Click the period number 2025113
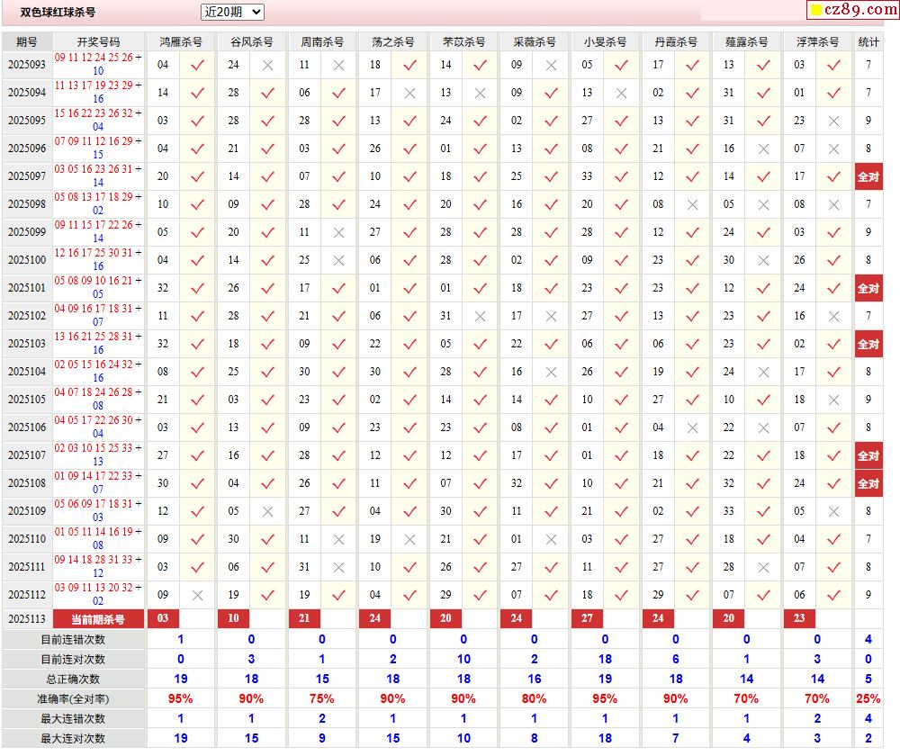Viewport: 900px width, 756px height. pyautogui.click(x=27, y=619)
